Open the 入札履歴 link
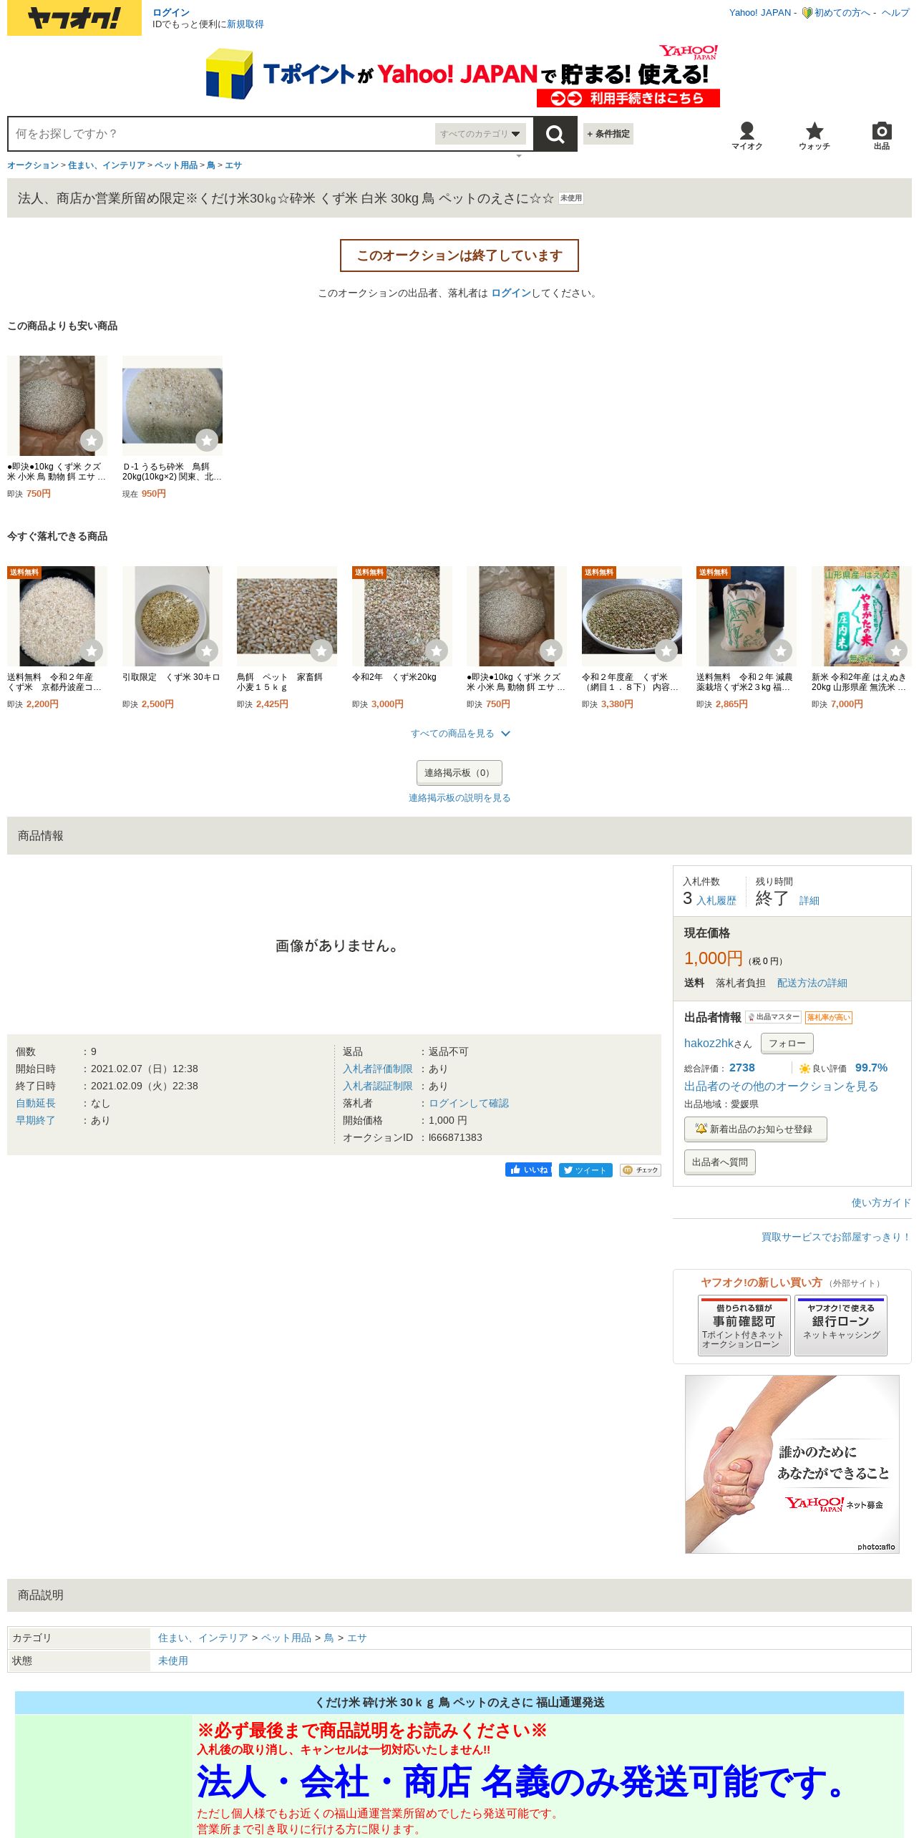 [x=716, y=900]
